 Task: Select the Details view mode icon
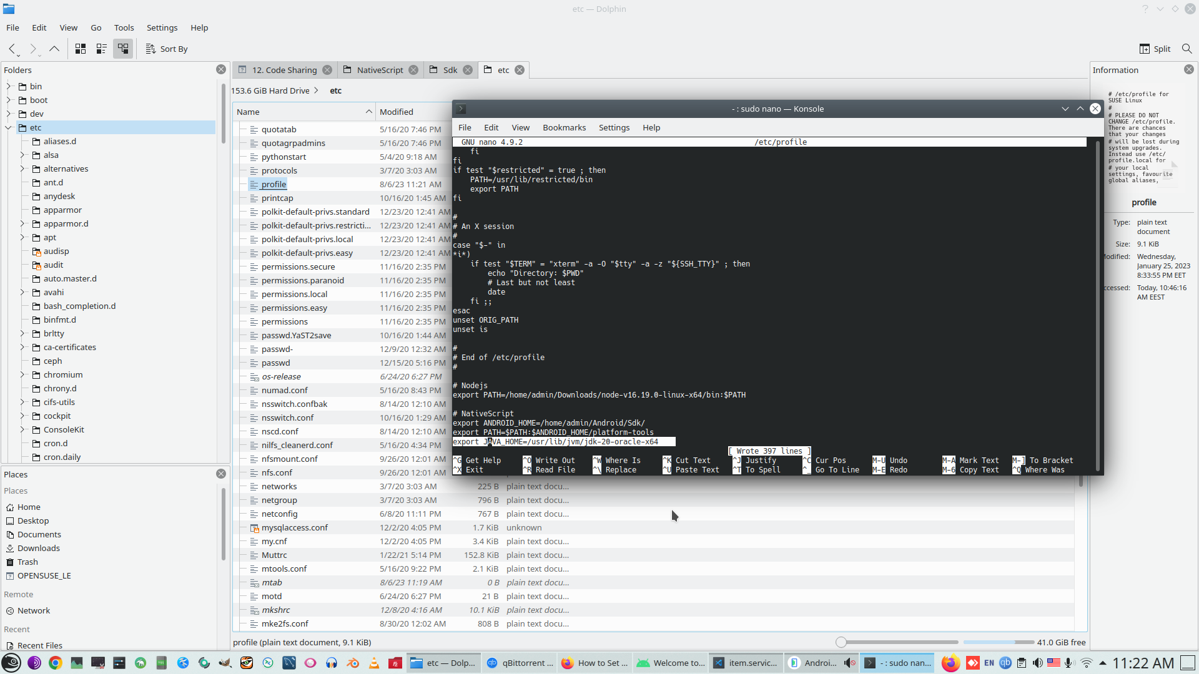point(123,49)
